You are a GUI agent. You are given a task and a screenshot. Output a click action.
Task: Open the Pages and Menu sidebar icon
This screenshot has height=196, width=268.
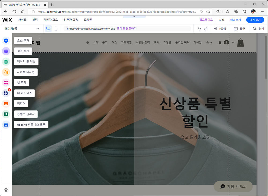pos(6,62)
